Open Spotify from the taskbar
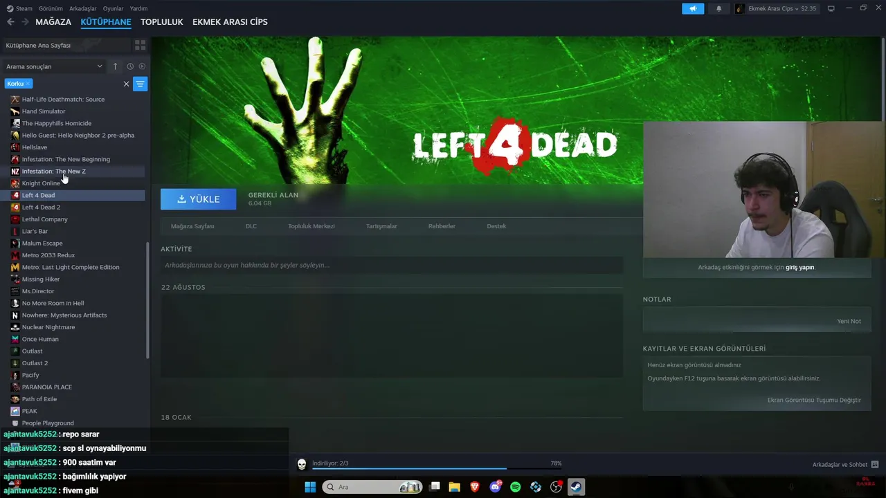This screenshot has width=886, height=498. point(516,487)
